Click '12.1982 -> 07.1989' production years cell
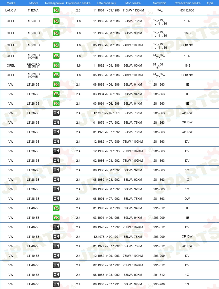219x289 pixels. [x=106, y=142]
